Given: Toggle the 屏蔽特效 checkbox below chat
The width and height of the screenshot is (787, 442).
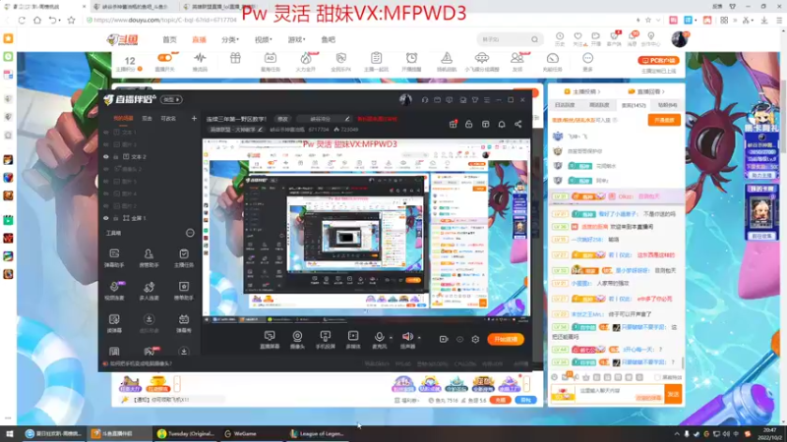Looking at the screenshot, I should (x=657, y=377).
